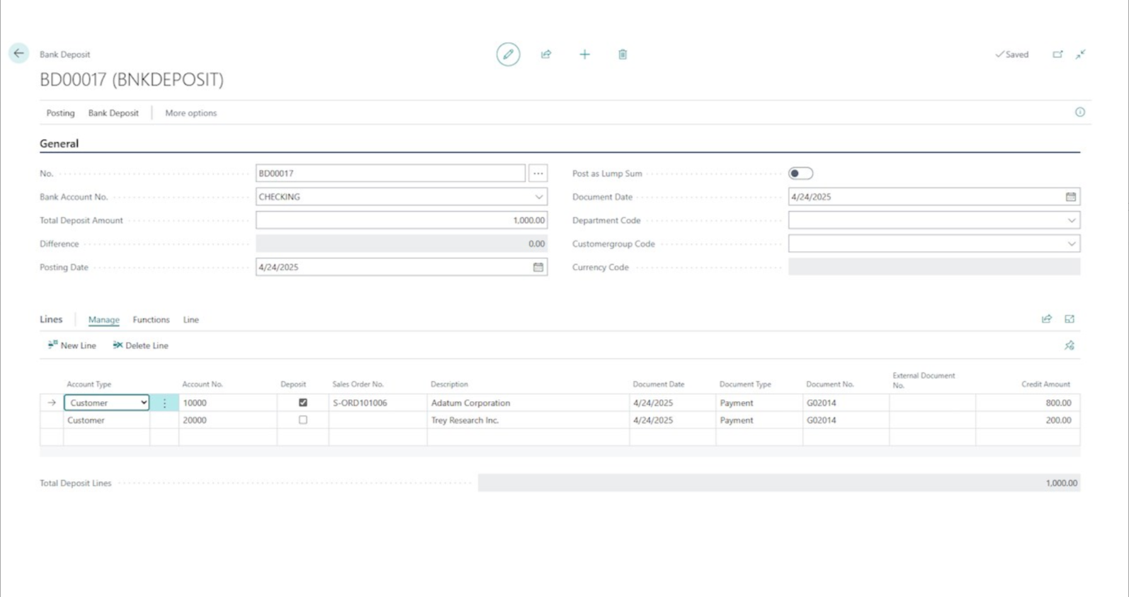
Task: Toggle the Post as Lump Sum switch
Action: (800, 173)
